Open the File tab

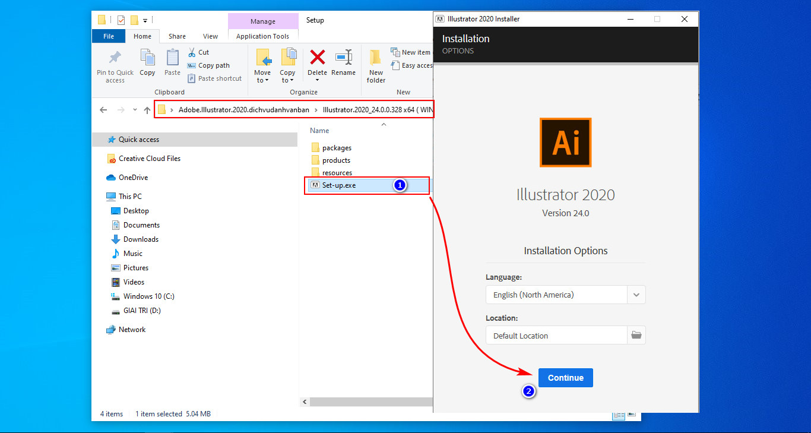109,36
